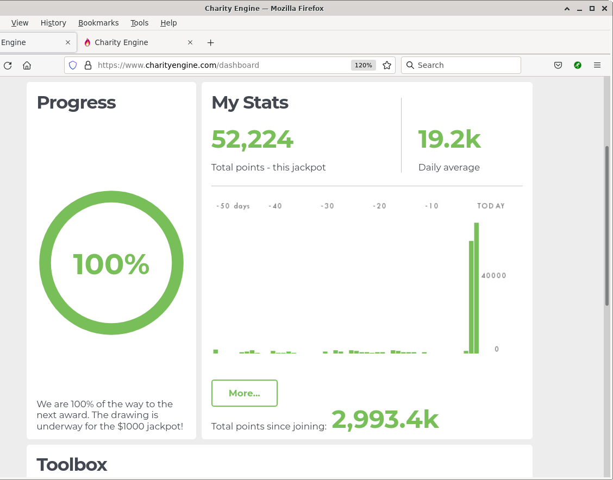613x480 pixels.
Task: Click the My Stats heading
Action: (250, 102)
